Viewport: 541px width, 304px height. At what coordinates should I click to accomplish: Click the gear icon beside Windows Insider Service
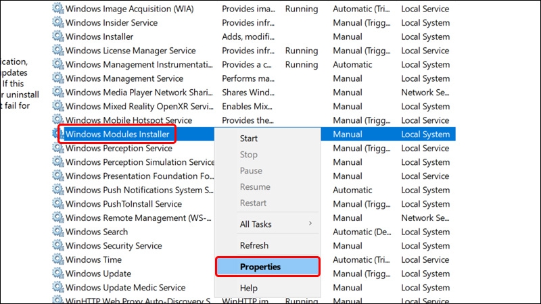(58, 22)
